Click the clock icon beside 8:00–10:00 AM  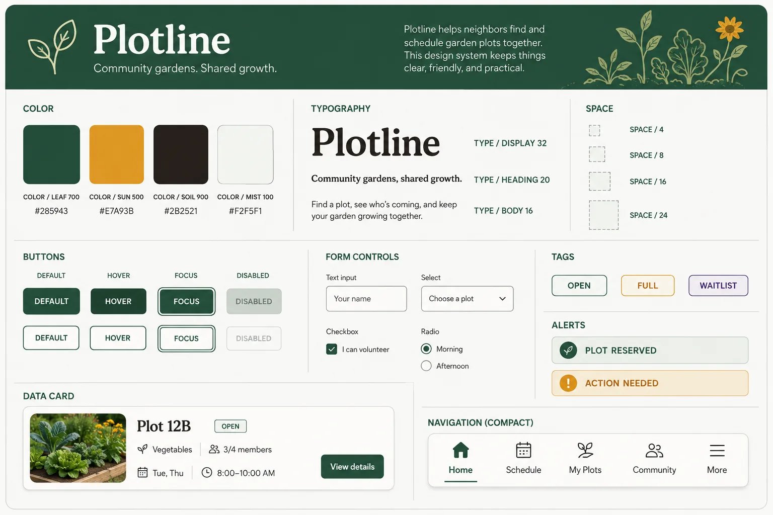coord(207,472)
